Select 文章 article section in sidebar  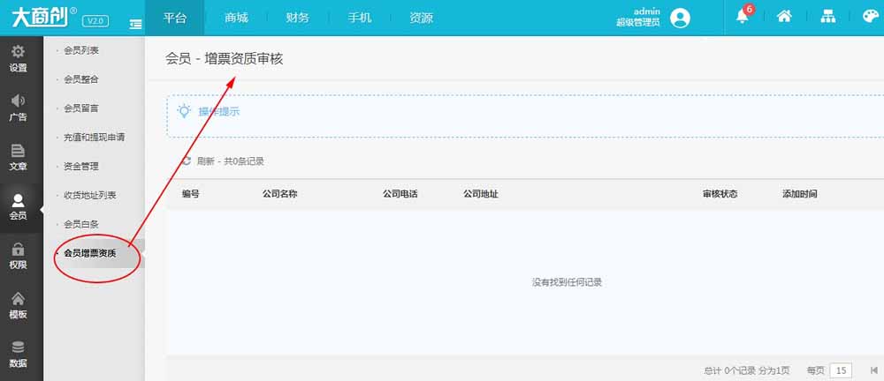coord(18,157)
